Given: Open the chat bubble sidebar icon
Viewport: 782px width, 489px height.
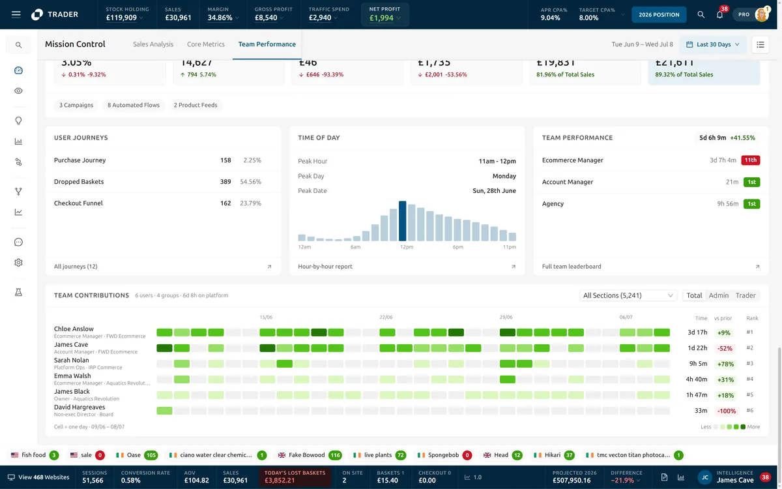Looking at the screenshot, I should click(x=18, y=242).
